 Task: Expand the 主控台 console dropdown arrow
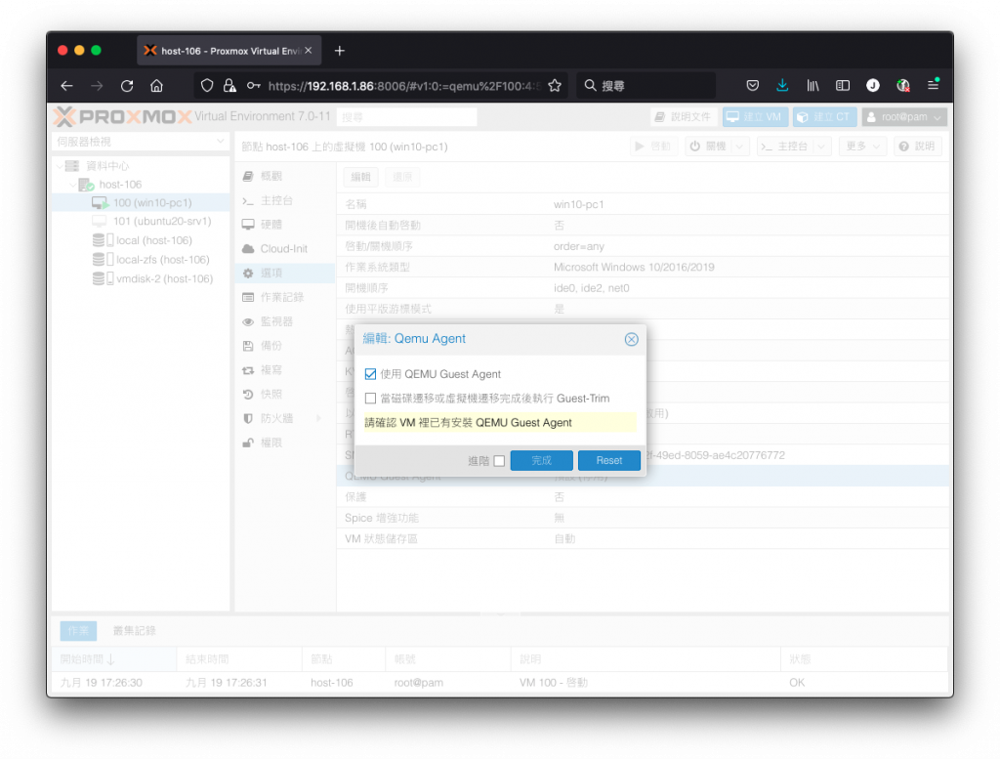click(x=821, y=147)
